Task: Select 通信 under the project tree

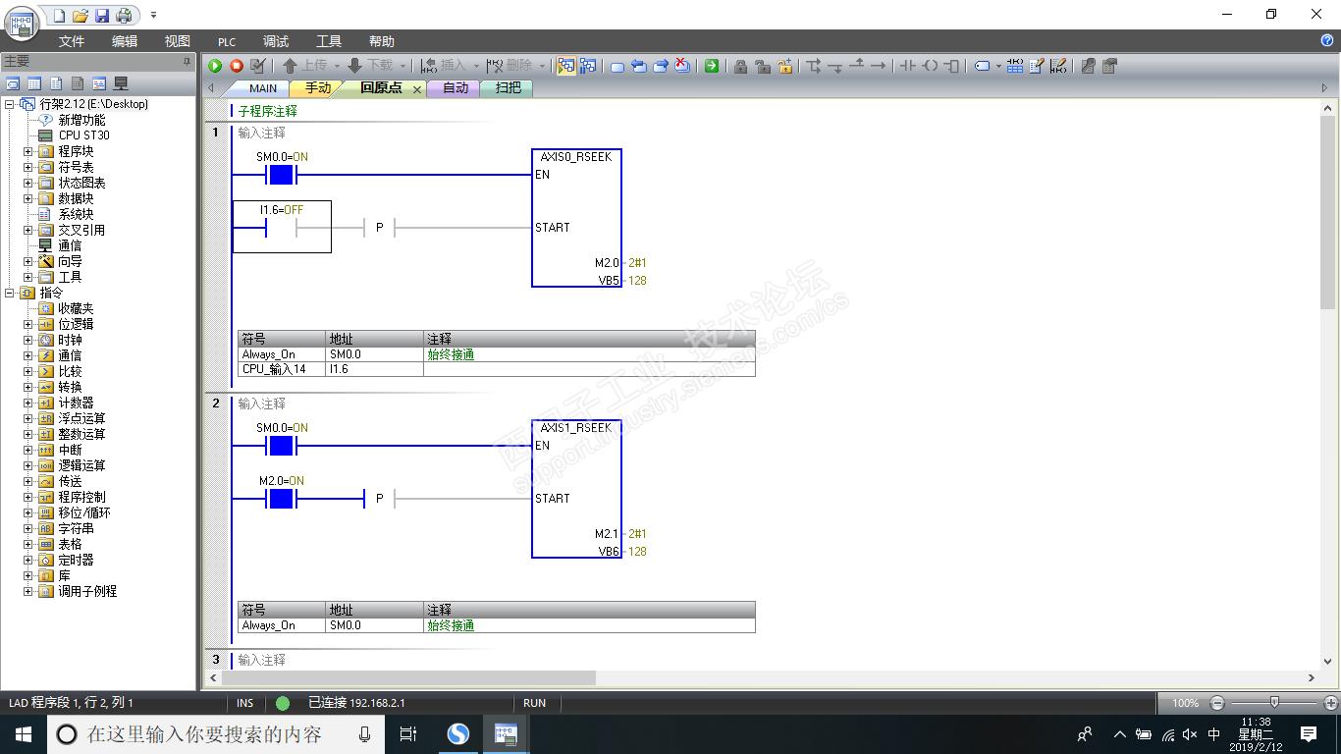Action: point(70,245)
